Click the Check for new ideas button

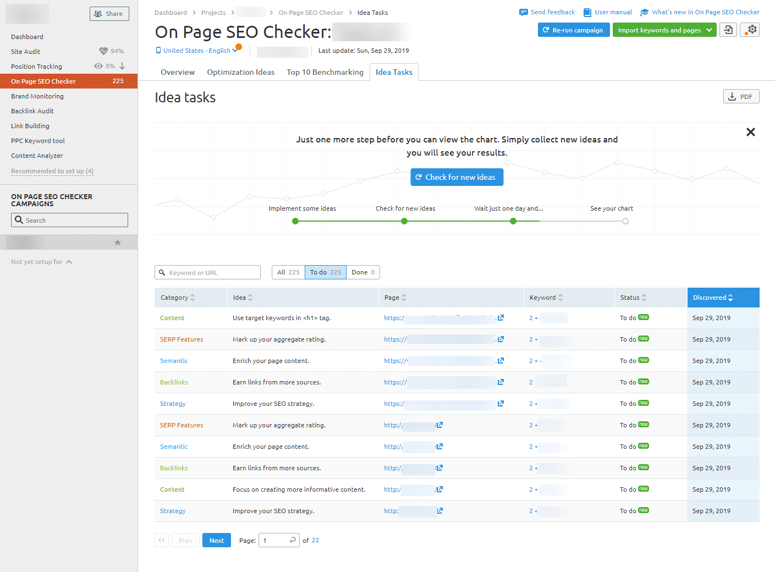[457, 177]
